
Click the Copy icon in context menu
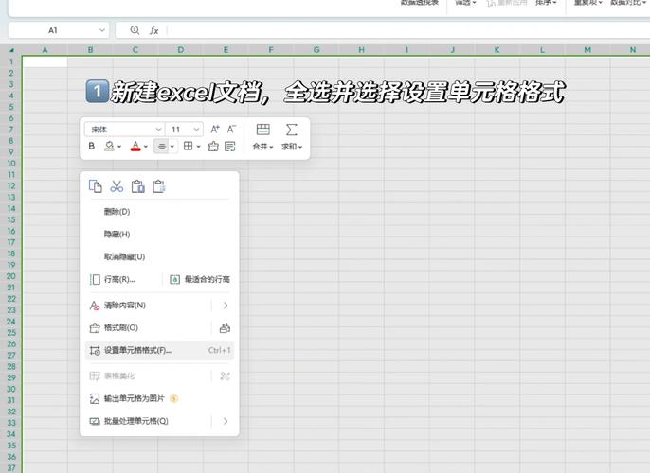96,186
